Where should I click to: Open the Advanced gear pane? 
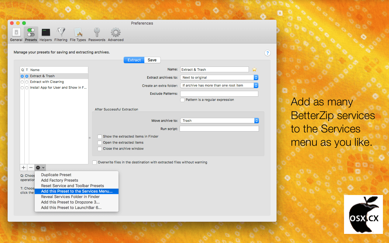tap(116, 35)
